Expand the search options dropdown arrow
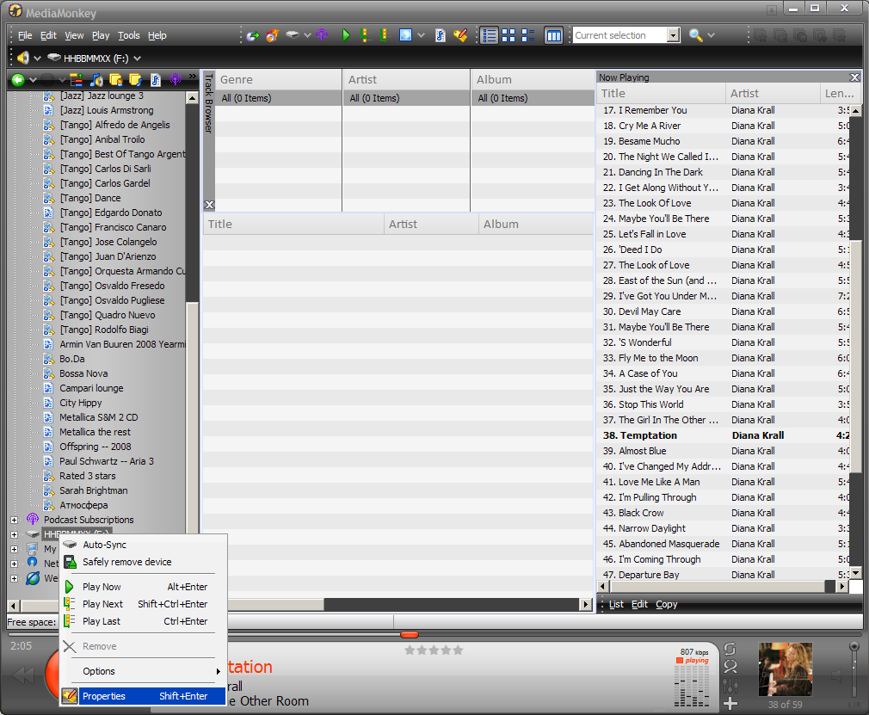 pyautogui.click(x=711, y=35)
